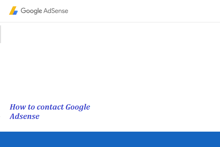This screenshot has height=147, width=220.
Task: Select the "Google" wordmark in the header
Action: (31, 11)
